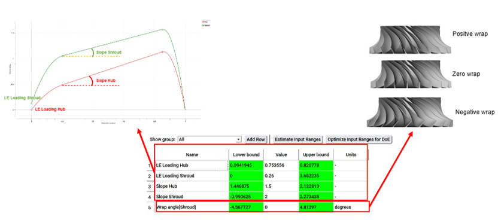Click upper bound cell 3.682235

coord(316,176)
